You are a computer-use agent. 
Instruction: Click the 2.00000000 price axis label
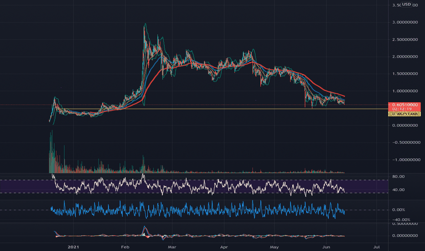[x=405, y=57]
